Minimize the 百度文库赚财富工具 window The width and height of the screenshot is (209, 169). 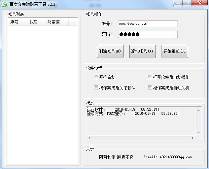[178, 3]
